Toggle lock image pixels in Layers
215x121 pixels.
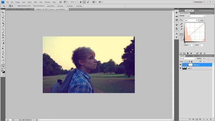[187, 62]
